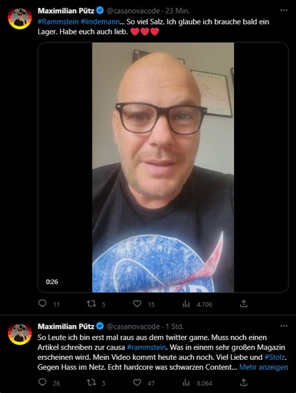This screenshot has height=393, width=296.
Task: Like the 23 Min. tweet with 15 likes
Action: coord(137,304)
